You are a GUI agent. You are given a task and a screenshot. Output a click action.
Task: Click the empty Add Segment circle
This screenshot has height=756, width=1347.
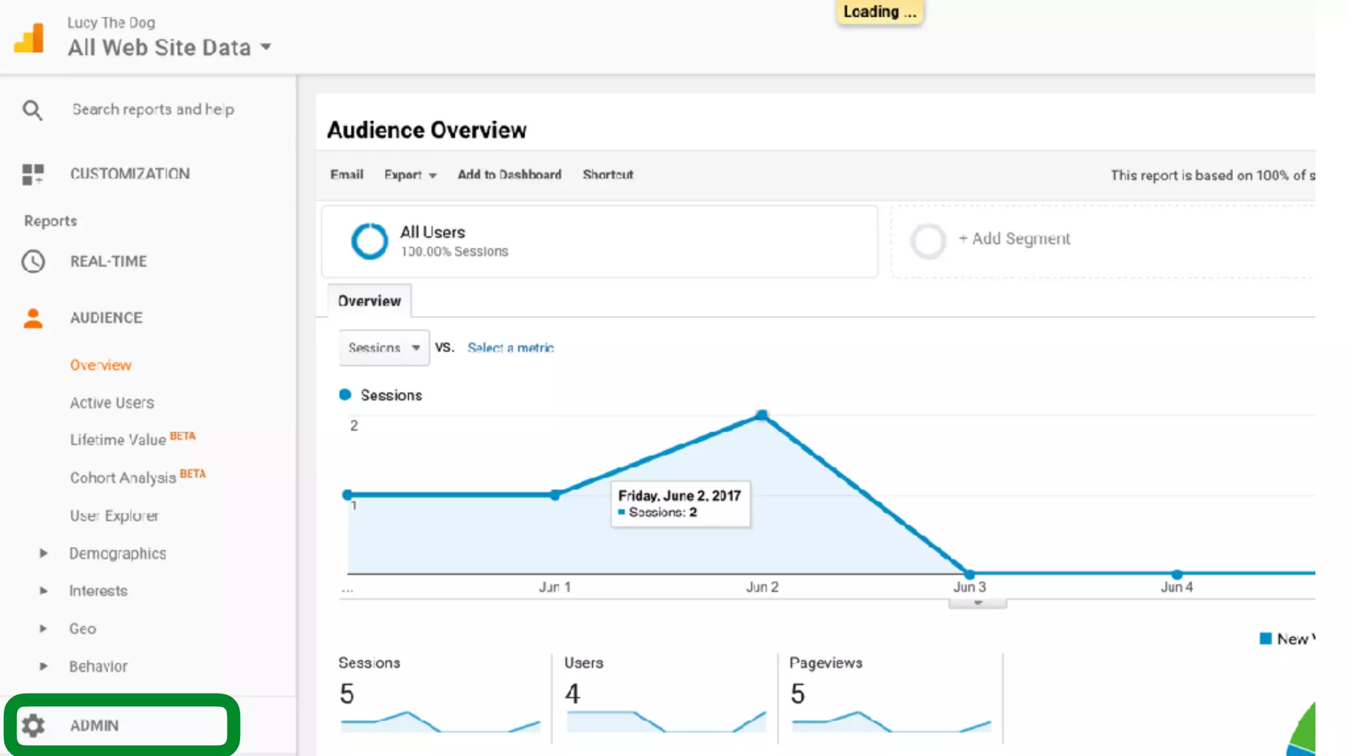tap(928, 241)
